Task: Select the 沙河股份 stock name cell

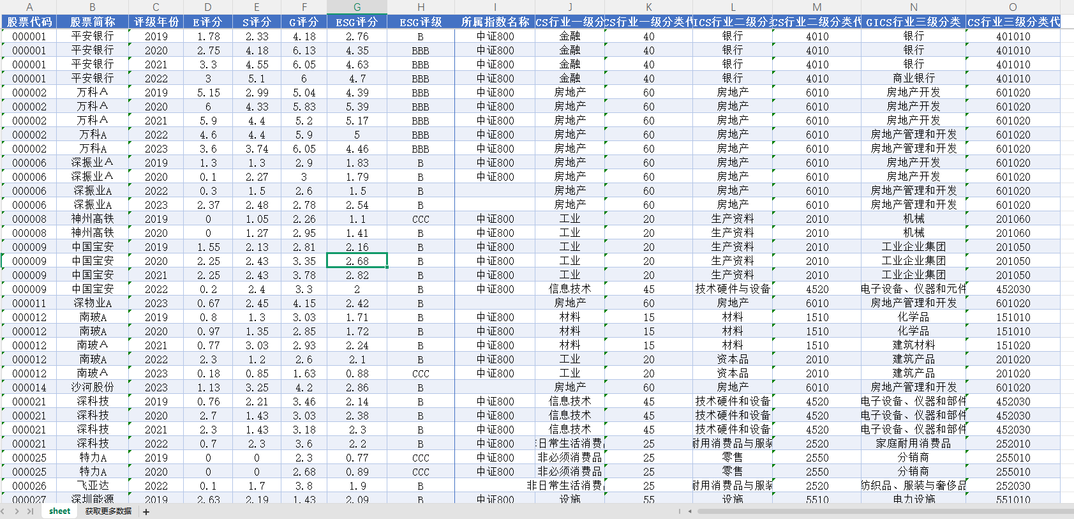Action: (x=93, y=387)
